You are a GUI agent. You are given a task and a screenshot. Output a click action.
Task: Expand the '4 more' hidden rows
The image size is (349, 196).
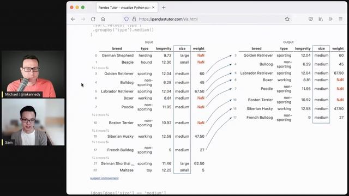point(100,131)
